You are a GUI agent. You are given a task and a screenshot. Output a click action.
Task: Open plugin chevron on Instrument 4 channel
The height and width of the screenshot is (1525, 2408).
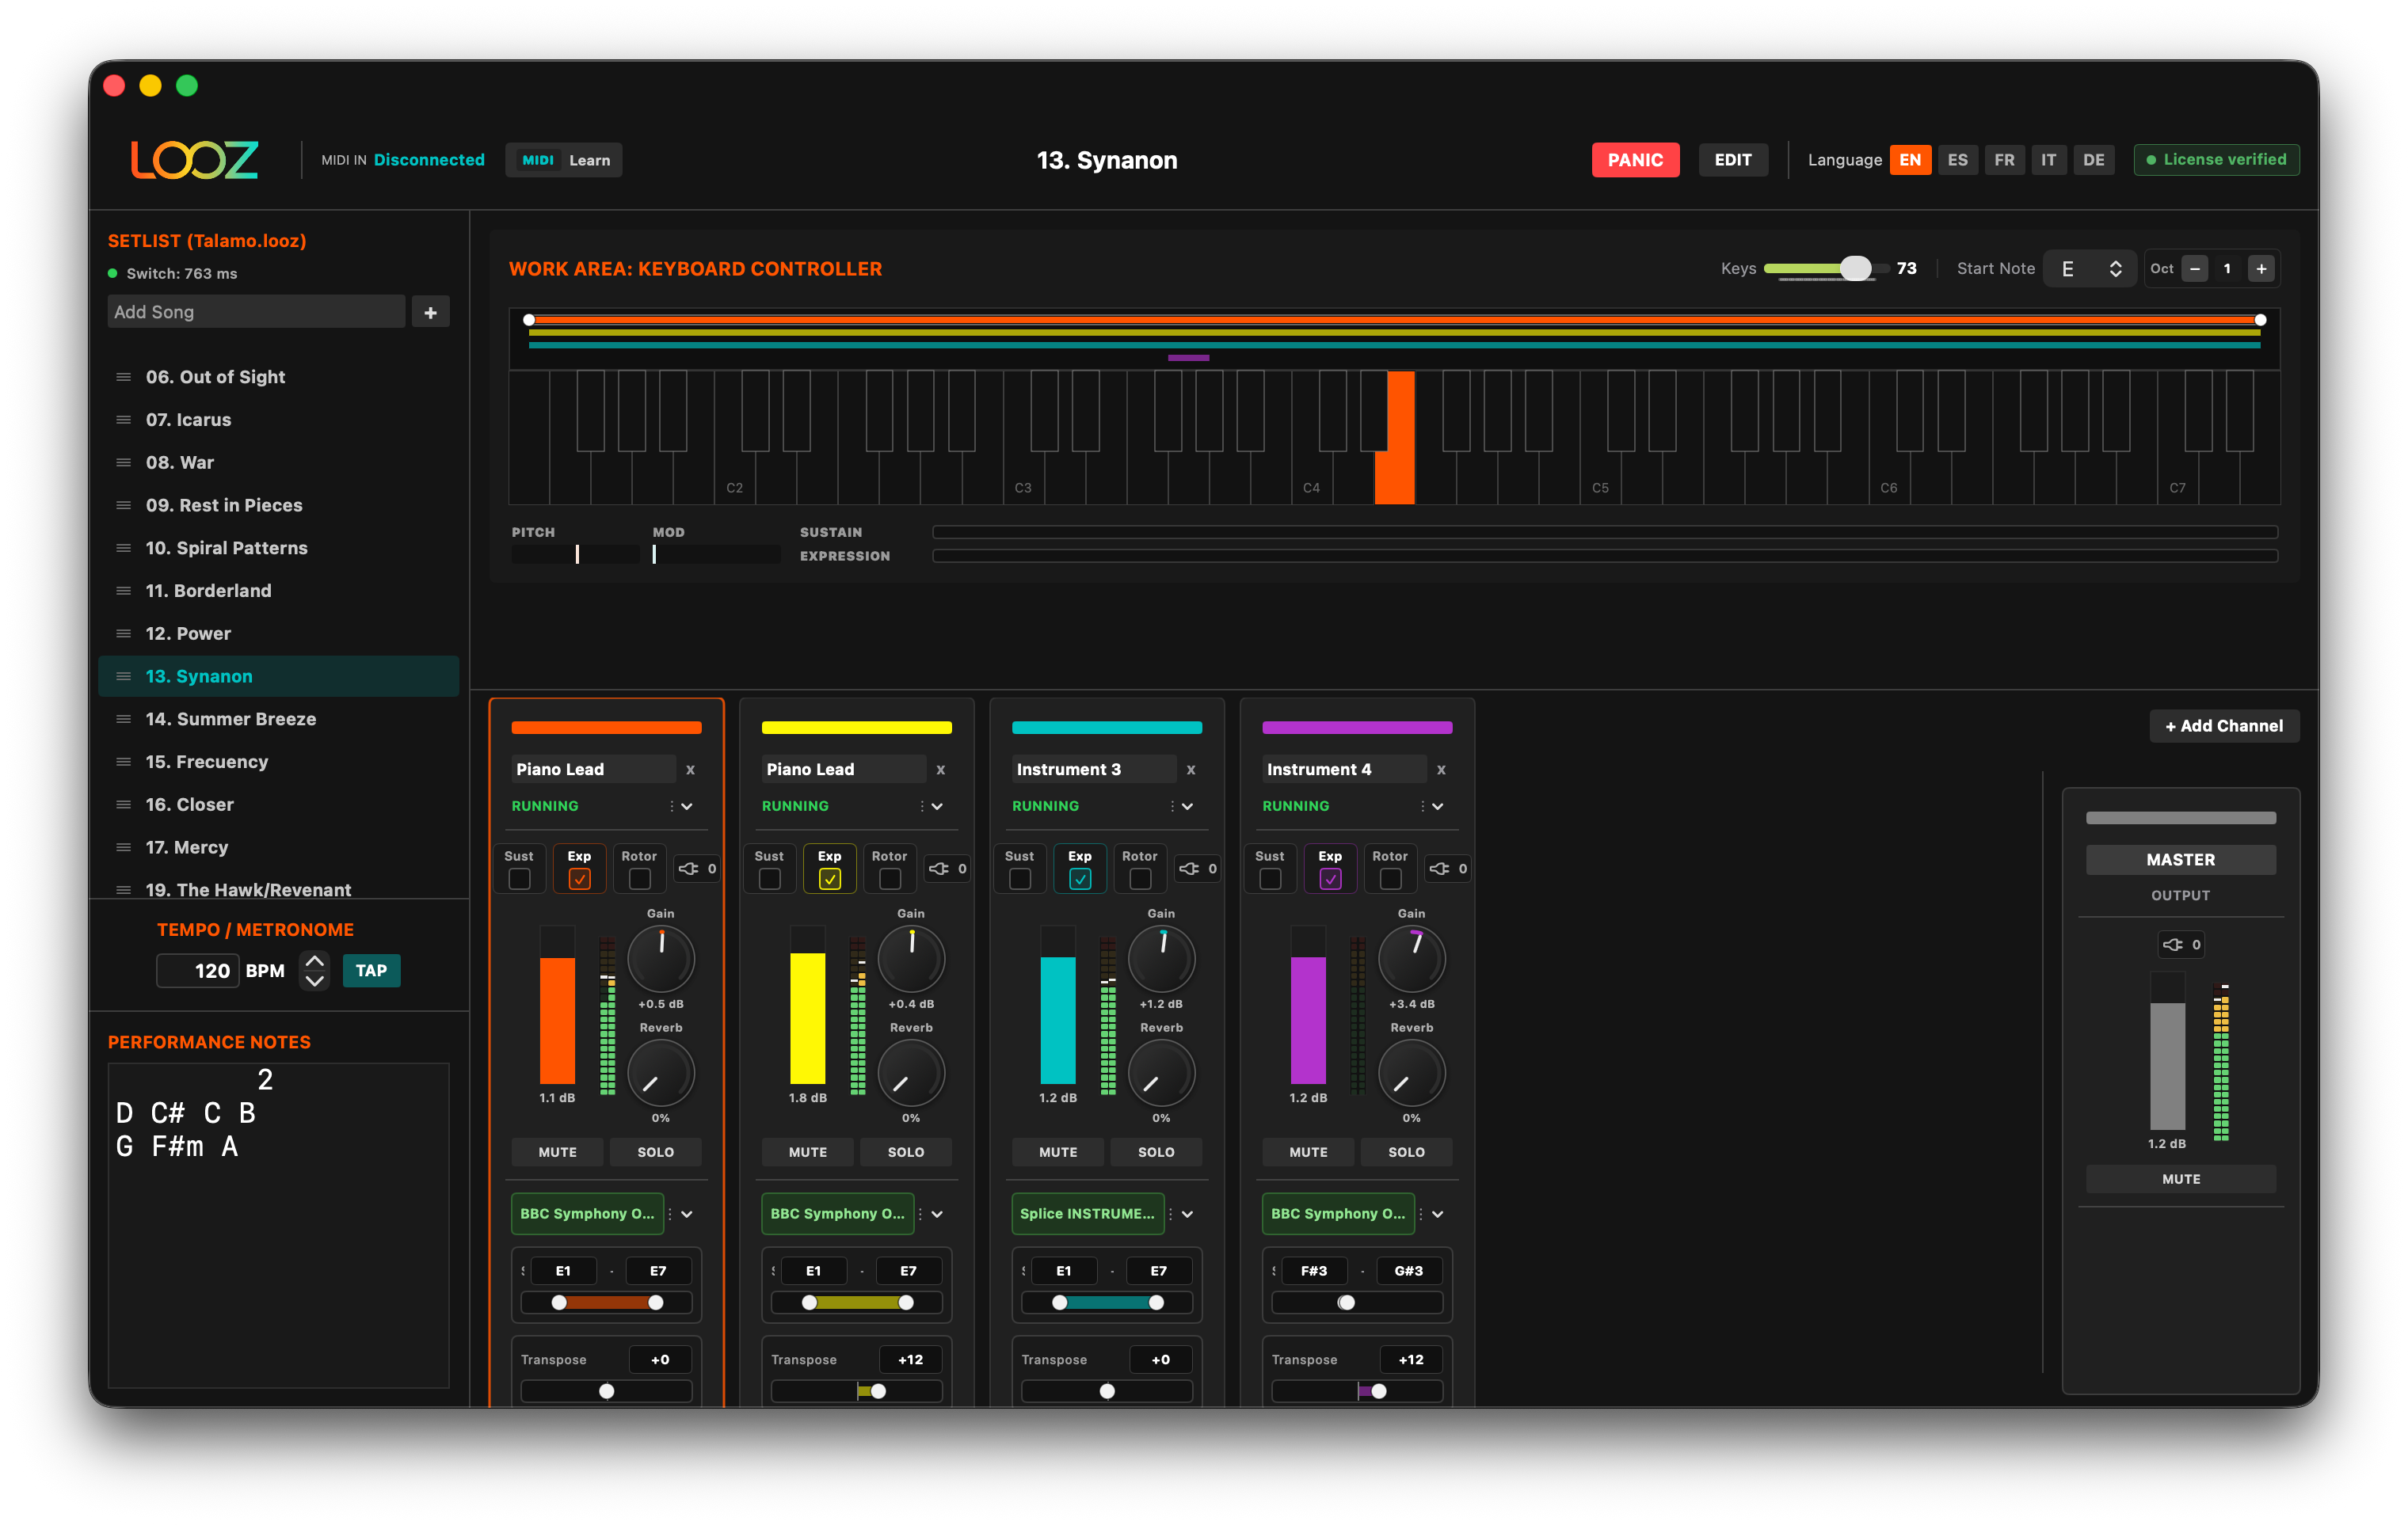click(1437, 1214)
